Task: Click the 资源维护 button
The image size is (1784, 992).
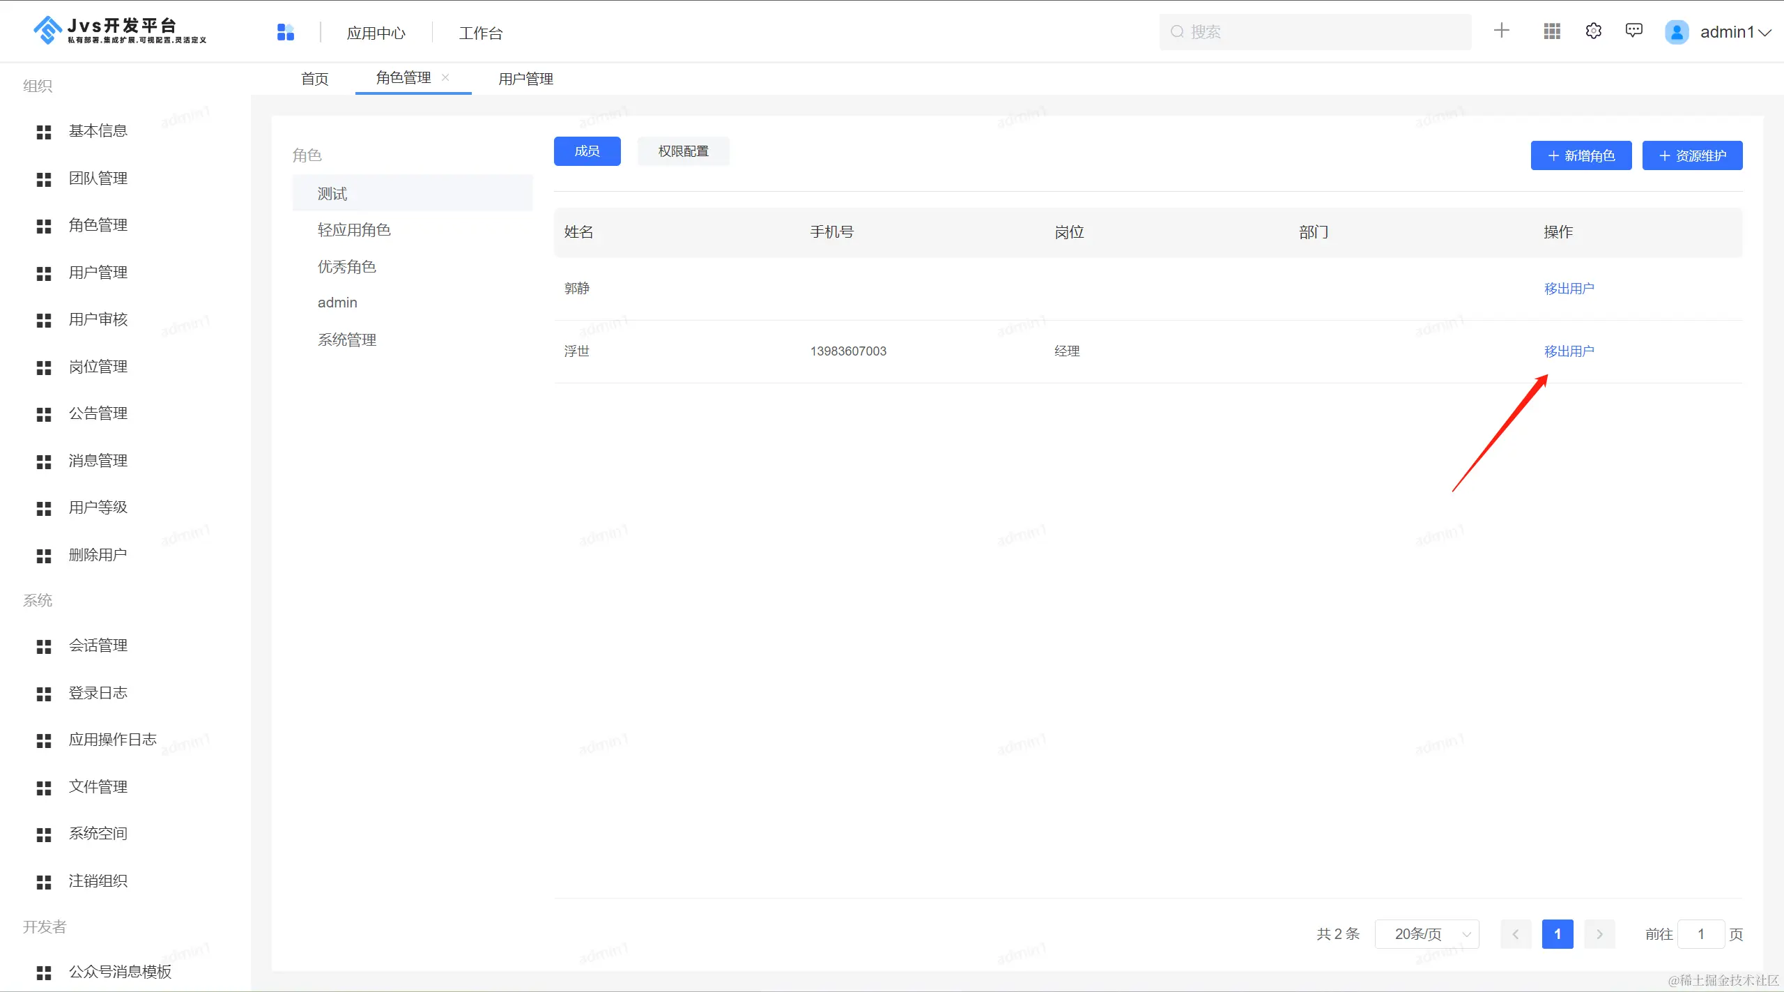Action: pos(1692,155)
